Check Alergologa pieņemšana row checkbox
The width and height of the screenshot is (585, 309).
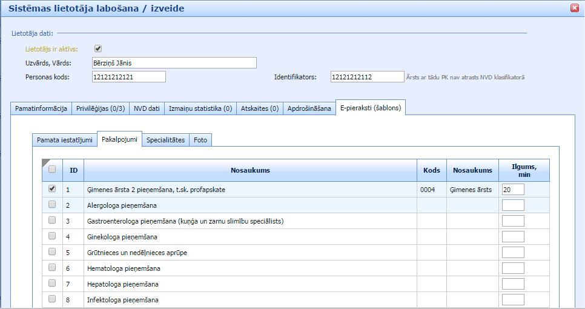tap(52, 205)
